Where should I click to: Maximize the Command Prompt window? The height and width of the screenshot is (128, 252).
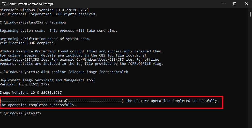[235, 4]
